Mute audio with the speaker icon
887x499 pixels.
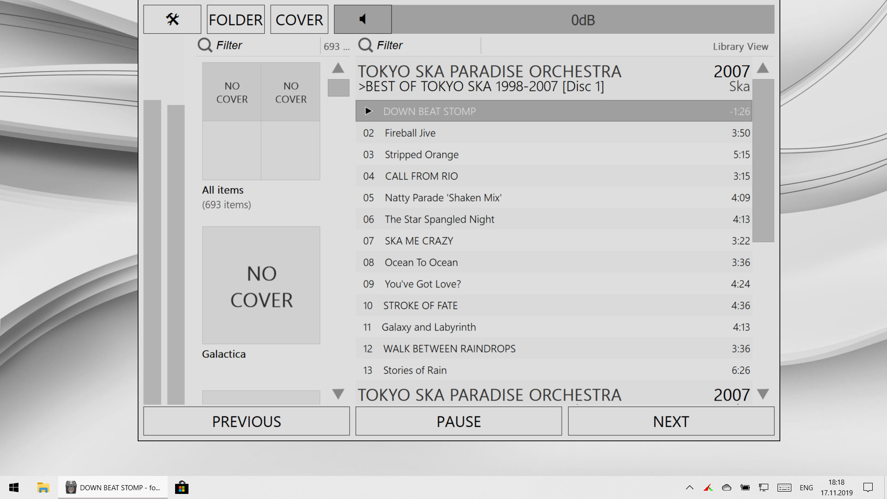coord(363,19)
